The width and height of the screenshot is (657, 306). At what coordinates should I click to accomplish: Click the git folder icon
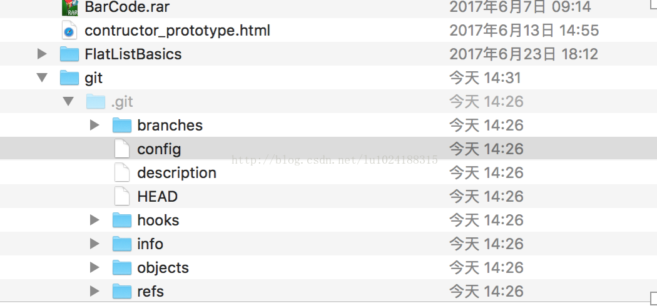[x=69, y=78]
